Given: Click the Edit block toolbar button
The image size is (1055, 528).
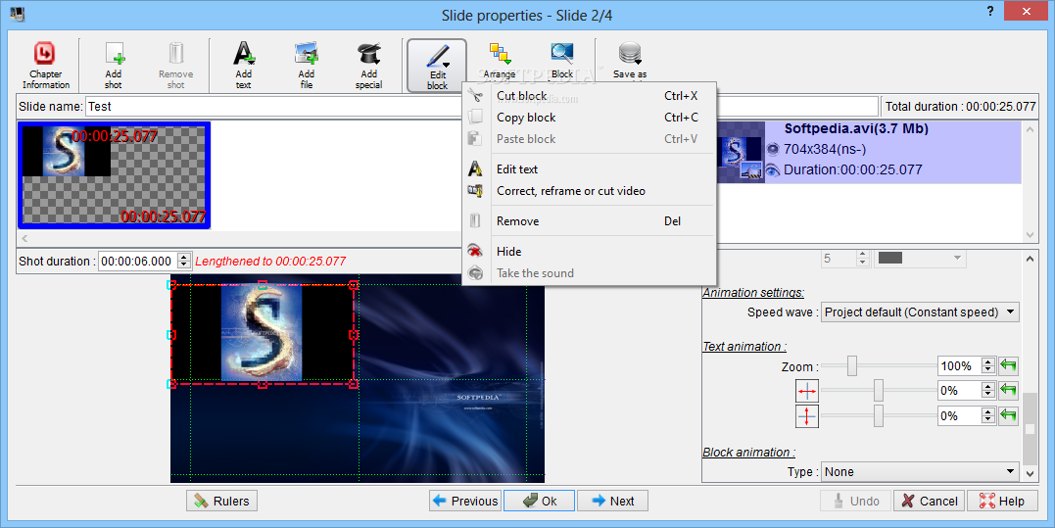Looking at the screenshot, I should pyautogui.click(x=437, y=66).
